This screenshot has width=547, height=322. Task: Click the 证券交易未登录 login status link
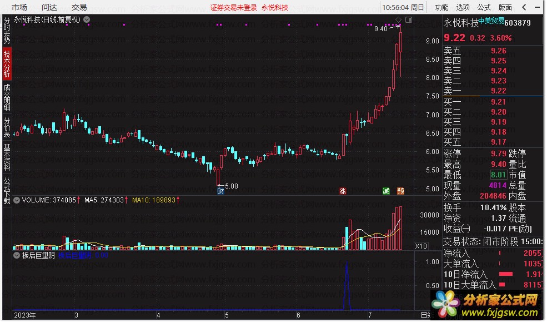(233, 7)
